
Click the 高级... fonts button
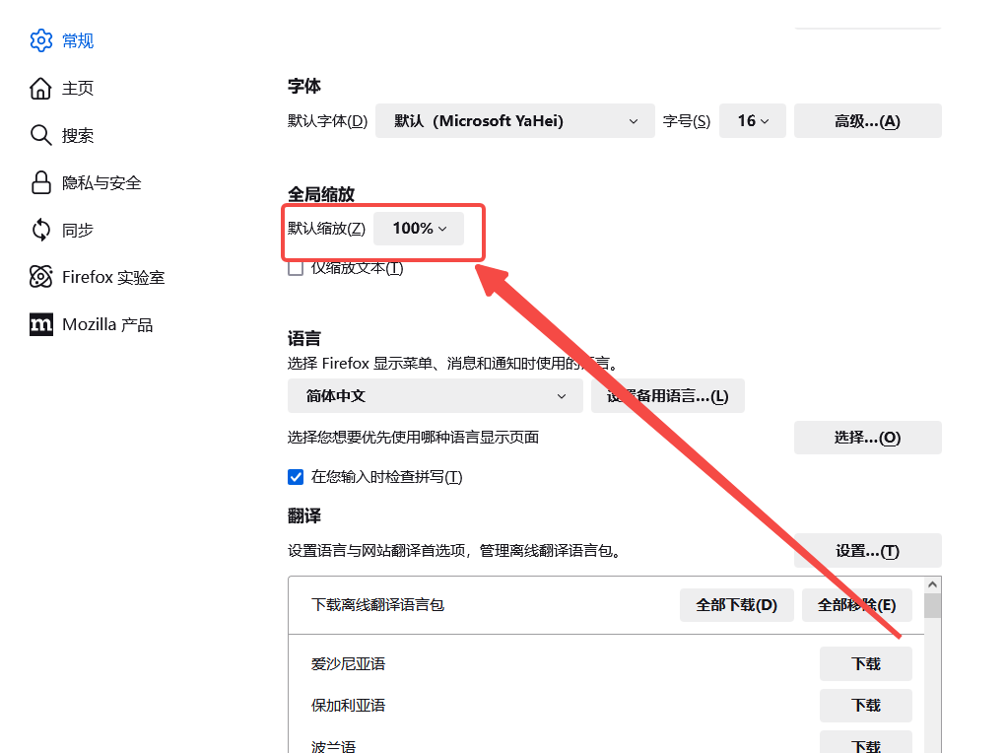(867, 120)
